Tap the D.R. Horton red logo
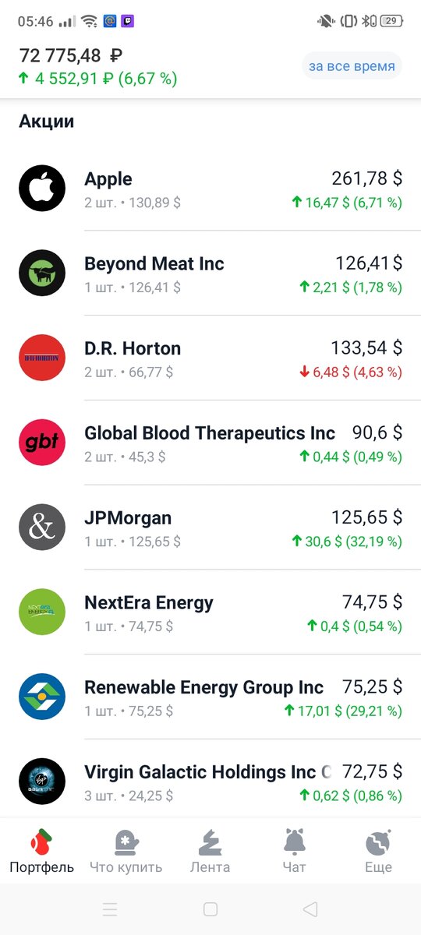Viewport: 421px width, 935px height. (42, 358)
